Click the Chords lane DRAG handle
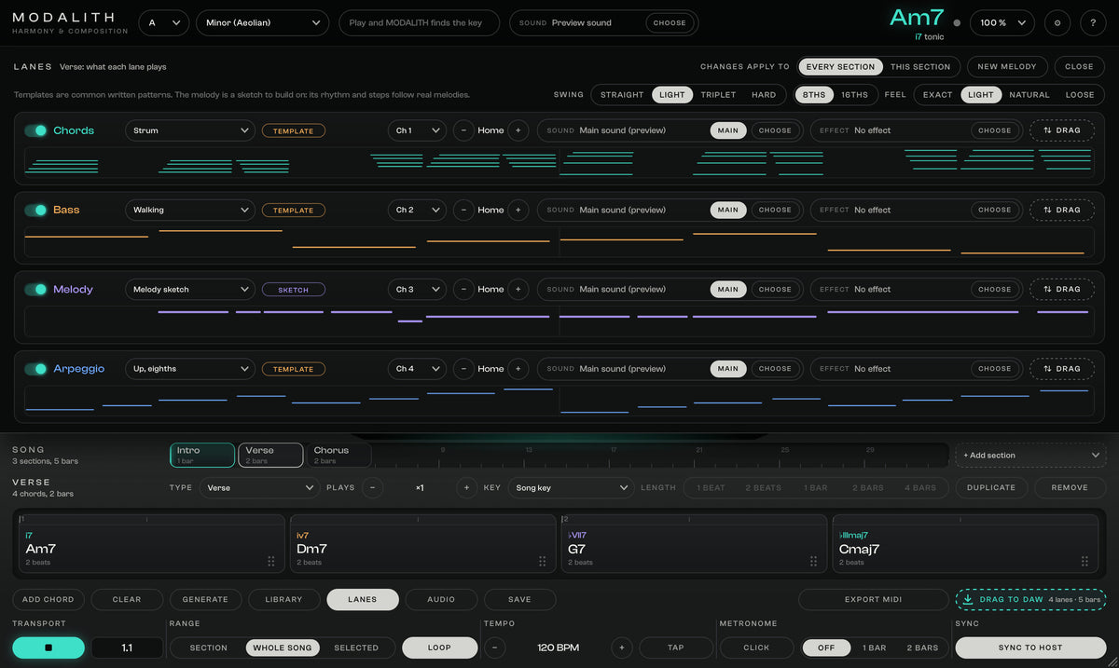 tap(1061, 130)
